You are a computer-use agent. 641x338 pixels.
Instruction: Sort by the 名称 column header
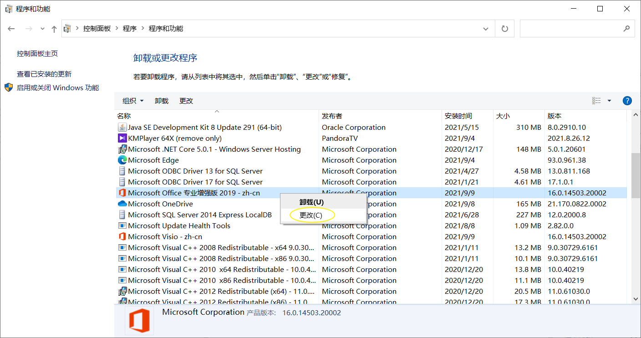(x=217, y=116)
